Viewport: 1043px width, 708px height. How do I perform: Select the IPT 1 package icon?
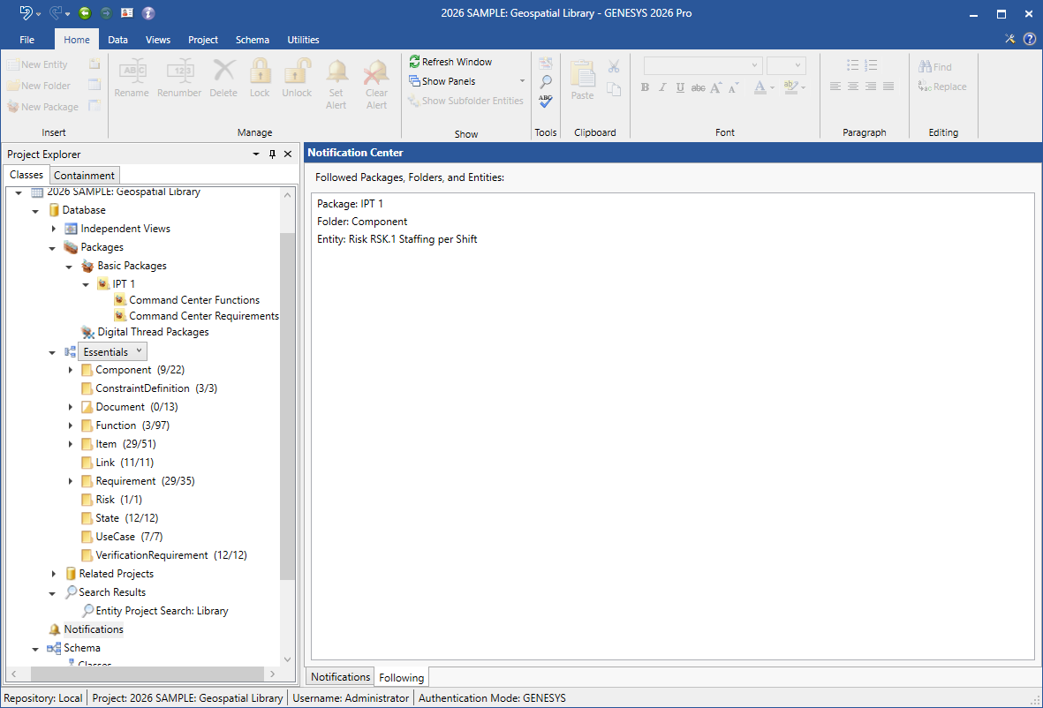click(103, 284)
